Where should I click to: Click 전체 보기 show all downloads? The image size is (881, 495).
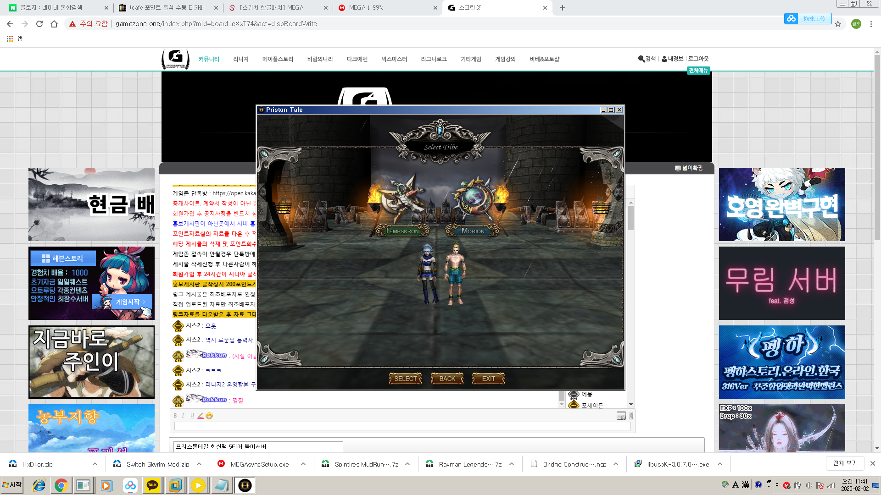click(845, 463)
